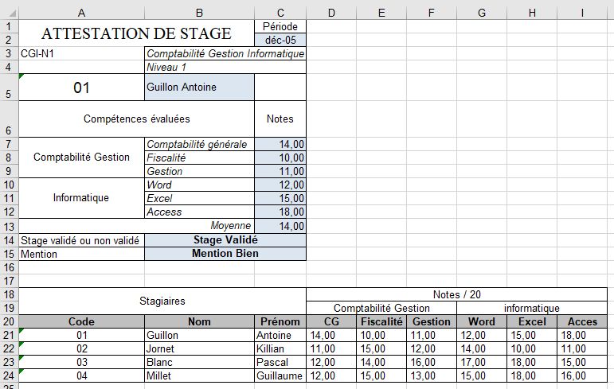
Task: Select the Stagiaires heading cell
Action: [162, 301]
